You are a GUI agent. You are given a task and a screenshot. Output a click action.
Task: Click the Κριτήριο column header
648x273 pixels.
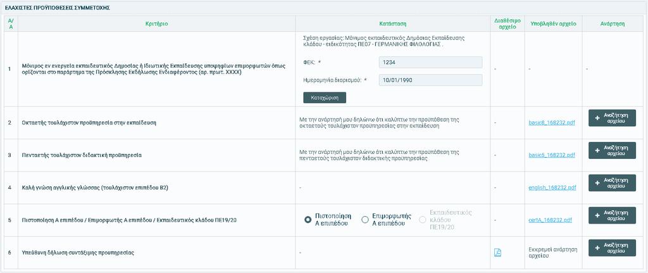tap(157, 24)
